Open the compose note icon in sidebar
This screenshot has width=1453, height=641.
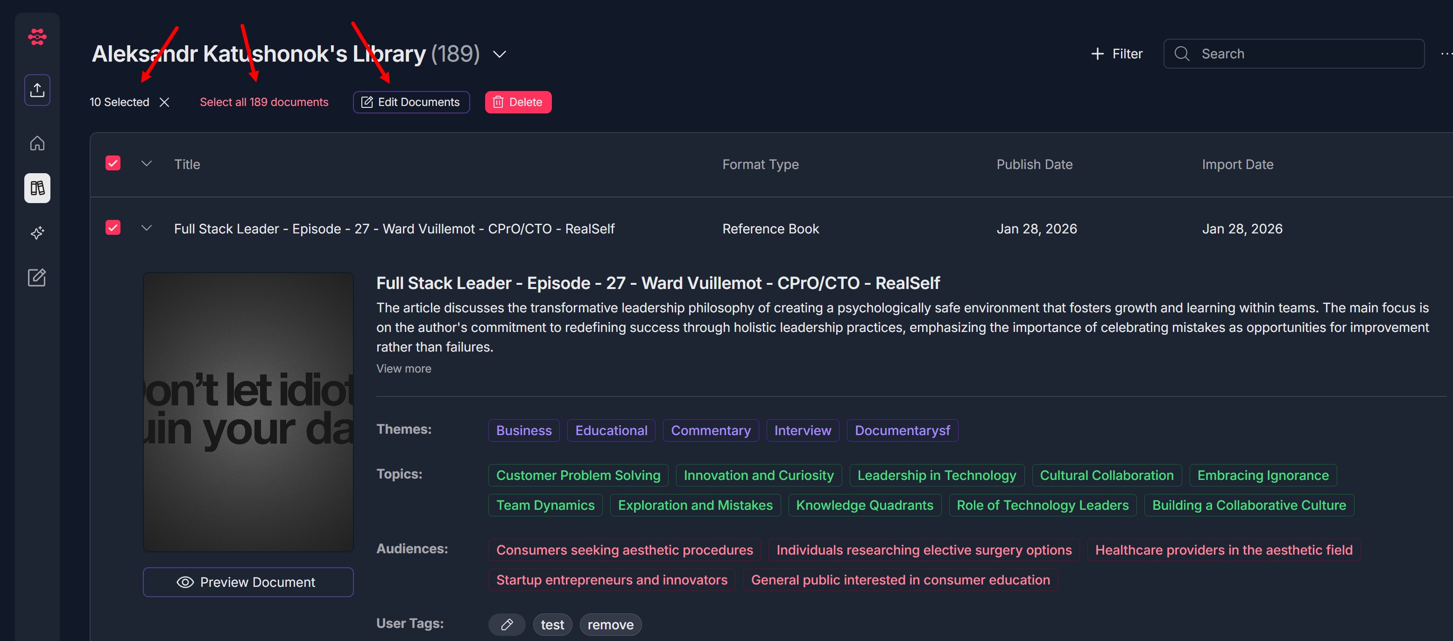click(37, 277)
